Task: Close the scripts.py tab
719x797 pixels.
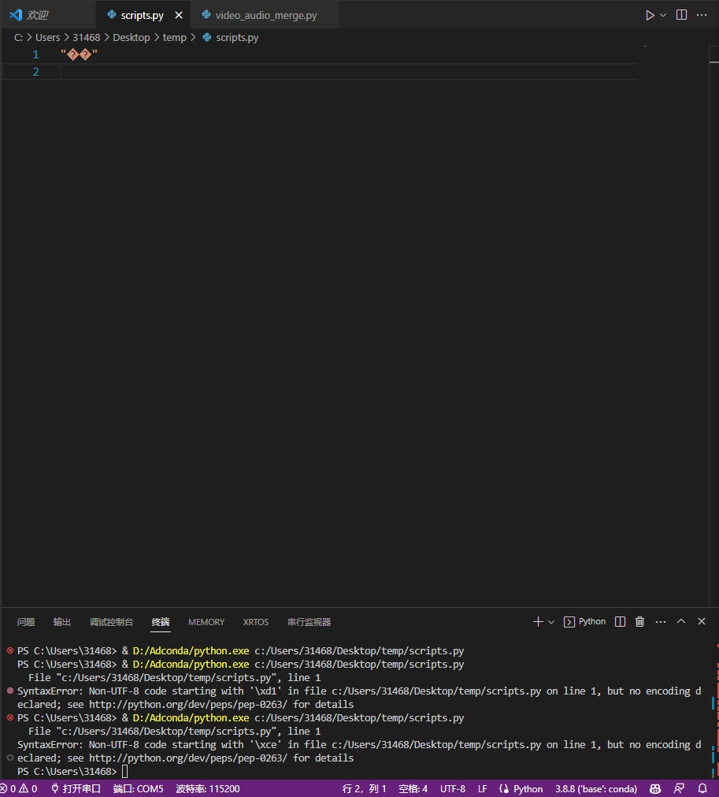Action: click(x=179, y=15)
